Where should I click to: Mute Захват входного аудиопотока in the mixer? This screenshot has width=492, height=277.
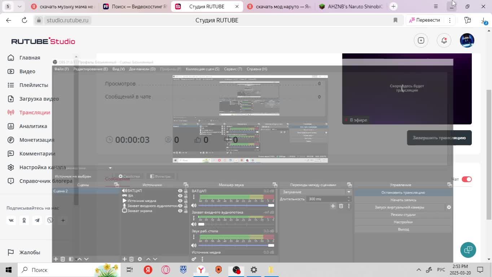[x=194, y=224]
